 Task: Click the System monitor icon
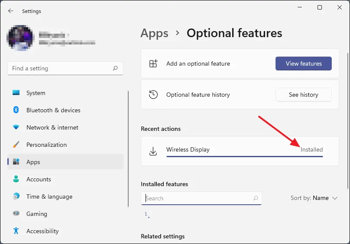16,93
